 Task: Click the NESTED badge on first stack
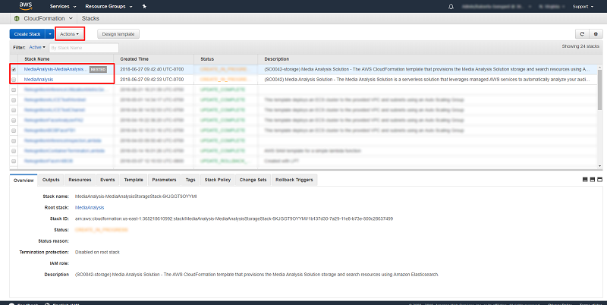click(x=98, y=70)
